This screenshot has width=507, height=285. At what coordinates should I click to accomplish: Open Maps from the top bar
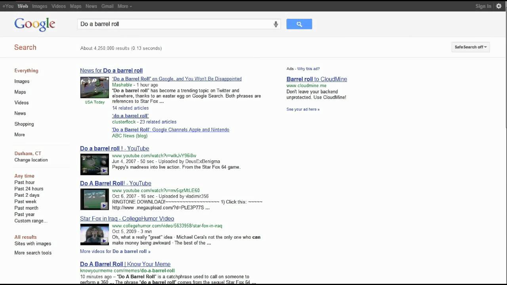pyautogui.click(x=76, y=6)
